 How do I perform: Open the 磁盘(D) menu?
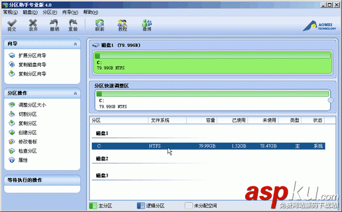pyautogui.click(x=30, y=12)
